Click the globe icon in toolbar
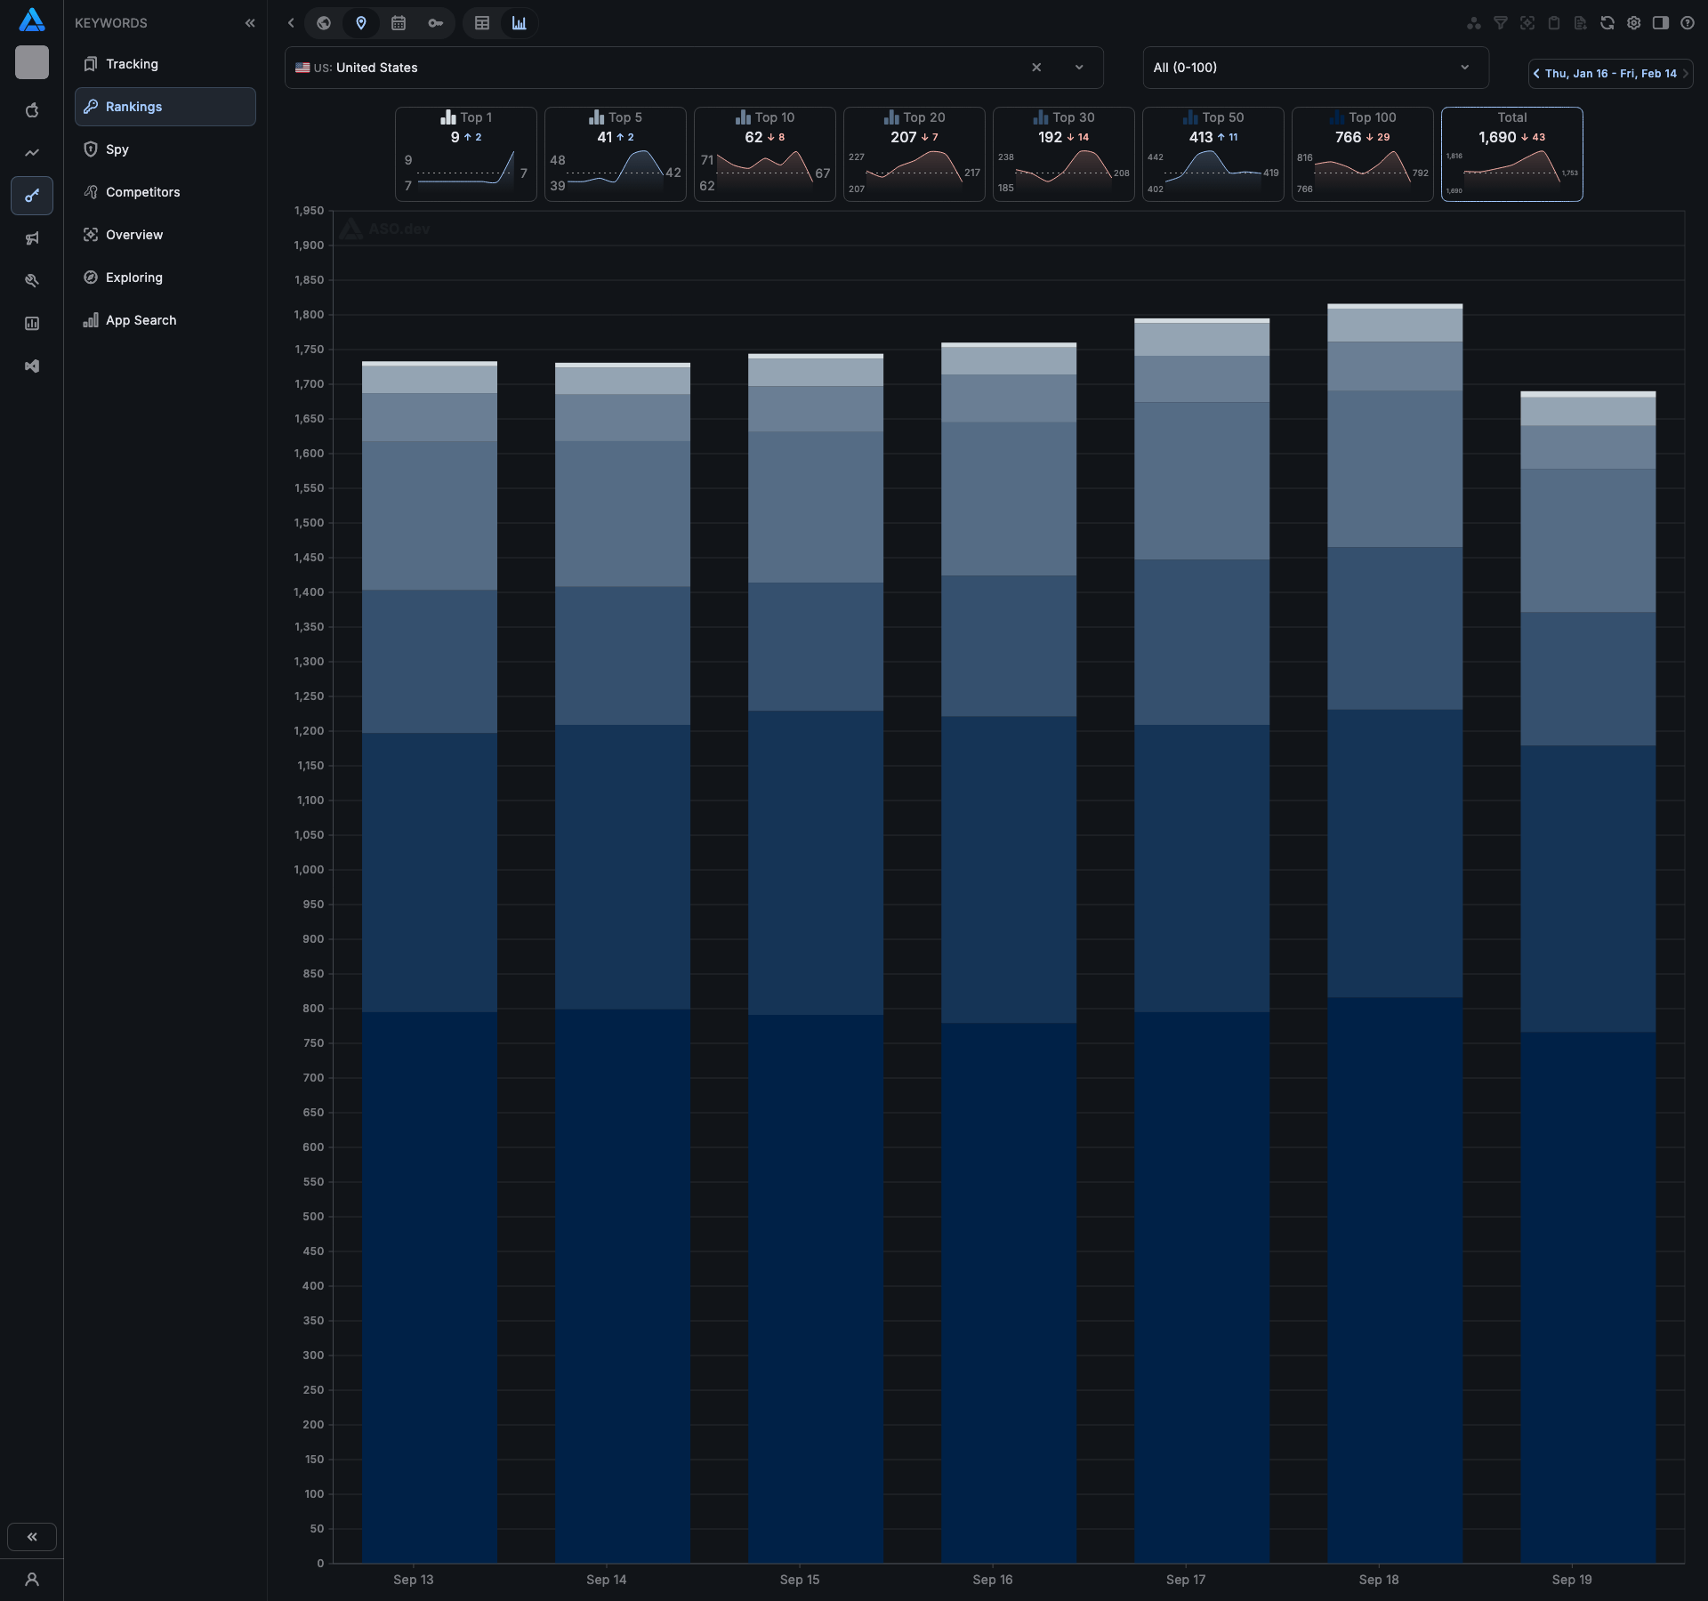 tap(324, 23)
